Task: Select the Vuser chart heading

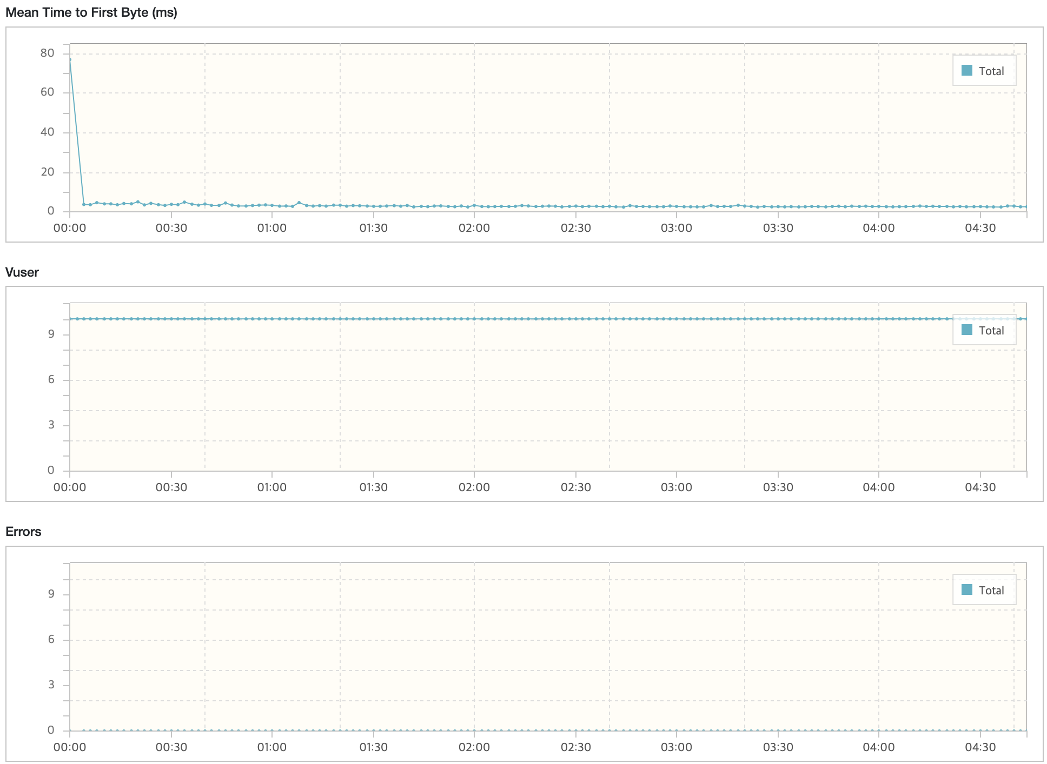Action: [x=22, y=272]
